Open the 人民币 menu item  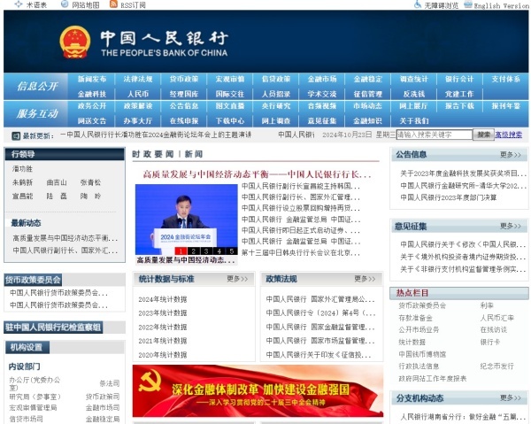138,94
